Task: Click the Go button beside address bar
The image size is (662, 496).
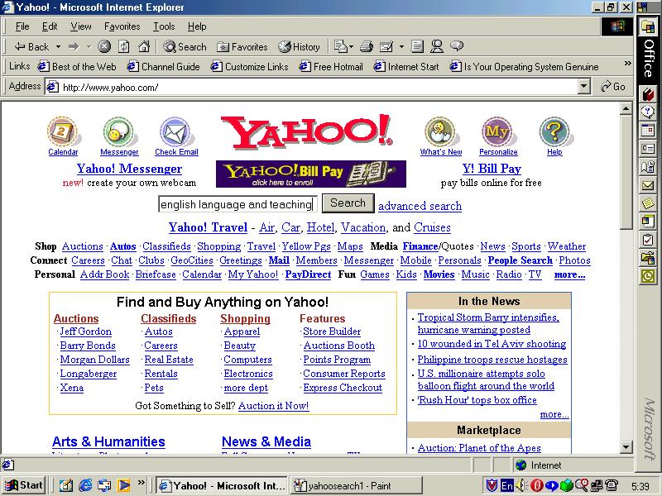Action: [613, 87]
